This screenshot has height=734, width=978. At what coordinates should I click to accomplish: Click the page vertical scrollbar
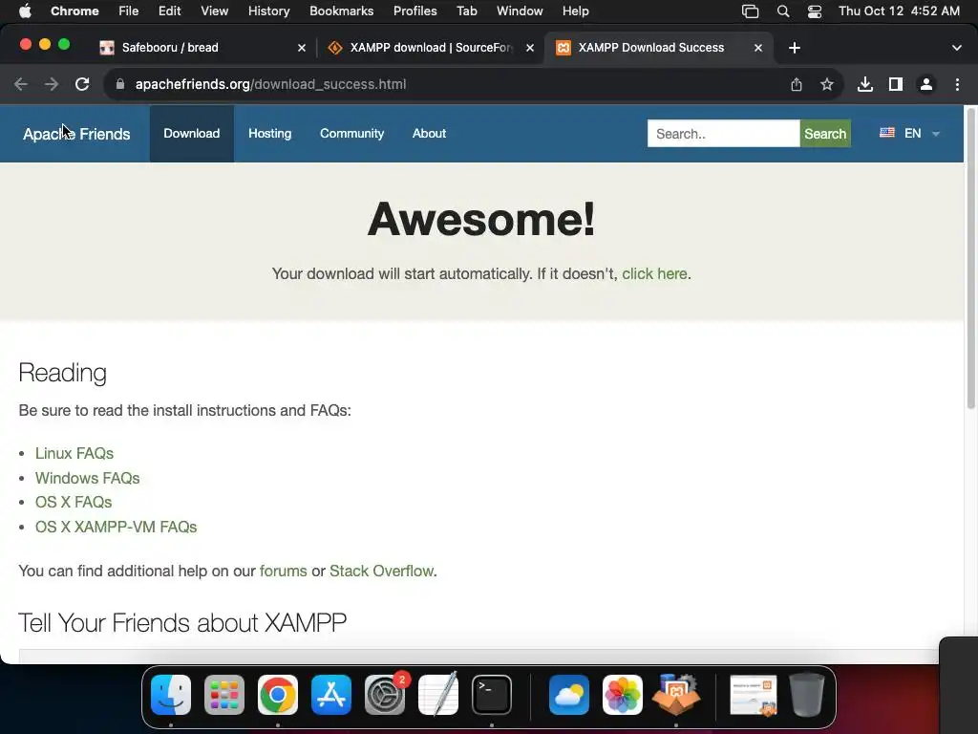point(970,259)
